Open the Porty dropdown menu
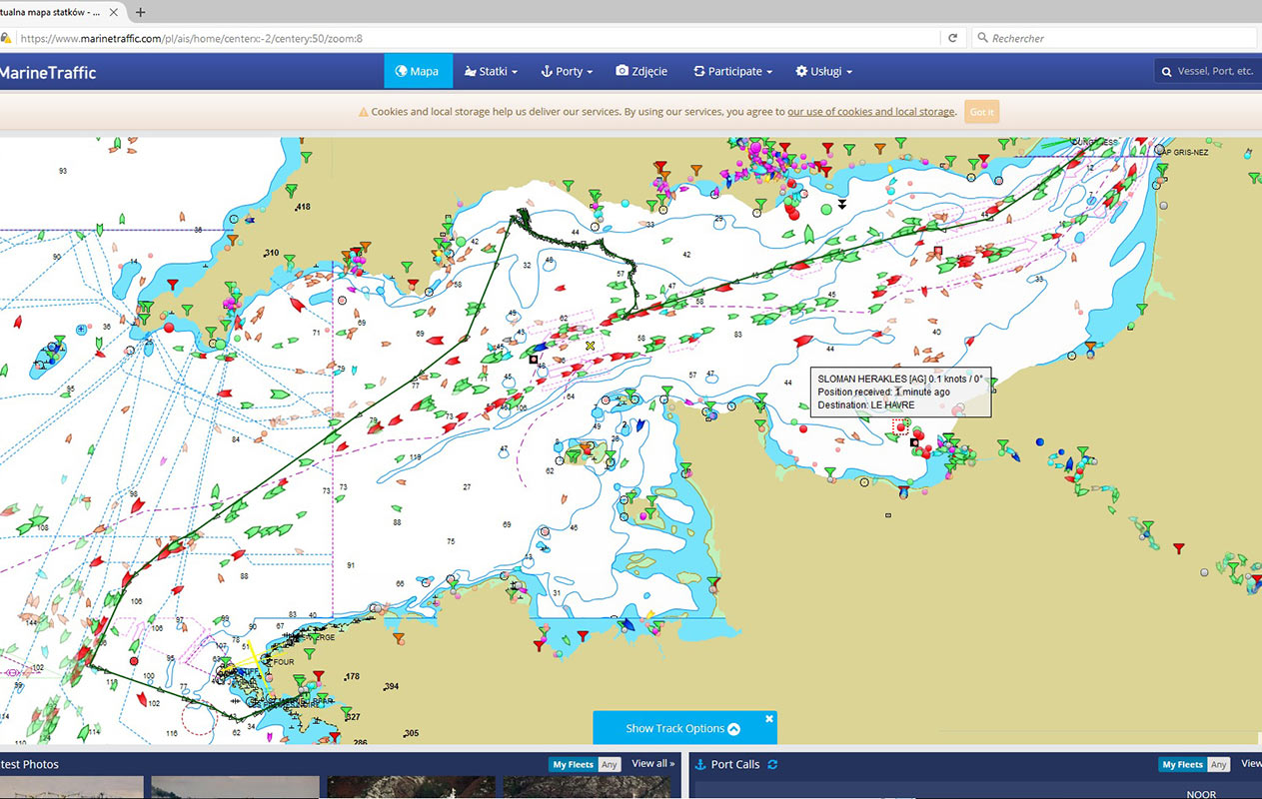Image resolution: width=1262 pixels, height=799 pixels. click(567, 71)
